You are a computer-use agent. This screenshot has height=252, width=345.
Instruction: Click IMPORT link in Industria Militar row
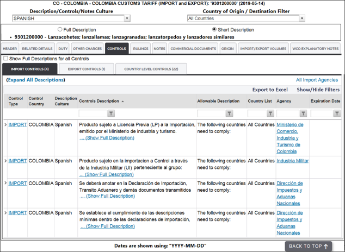pyautogui.click(x=17, y=161)
